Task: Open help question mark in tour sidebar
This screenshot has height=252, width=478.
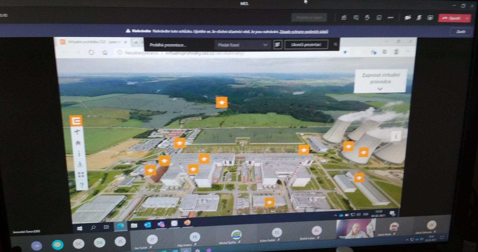Action: [x=82, y=185]
